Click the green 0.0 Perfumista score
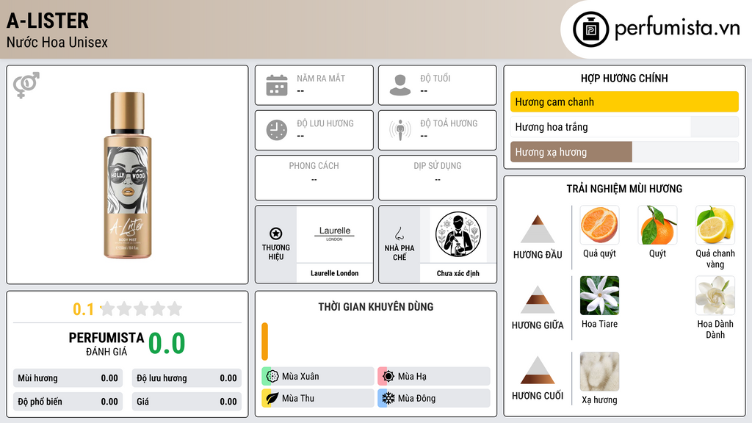This screenshot has height=423, width=752. pyautogui.click(x=167, y=344)
